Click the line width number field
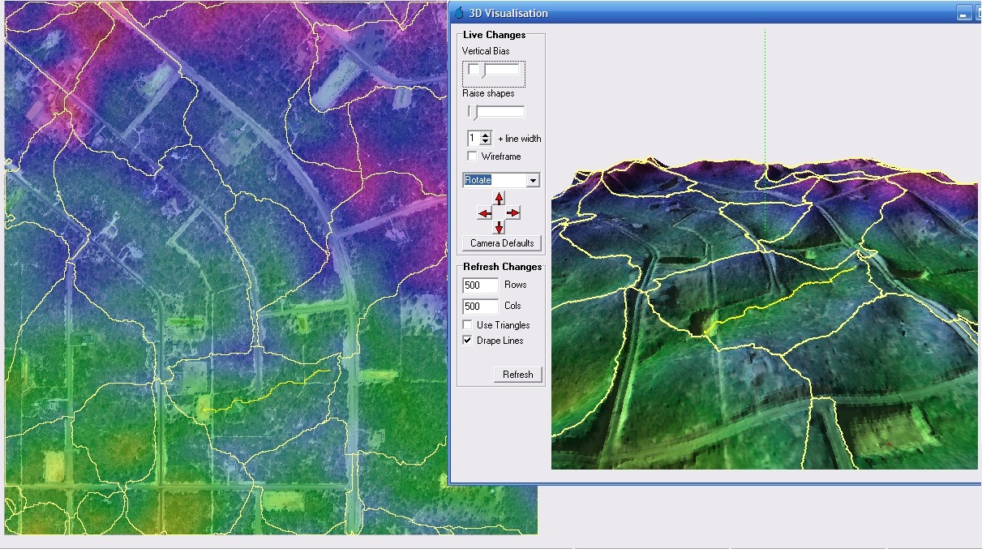Viewport: 982px width, 549px height. tap(474, 139)
